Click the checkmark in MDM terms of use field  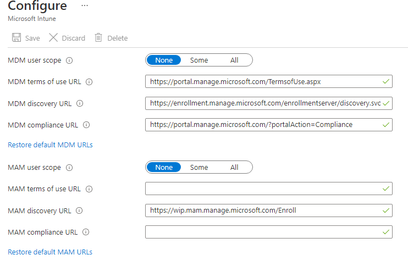tap(386, 82)
